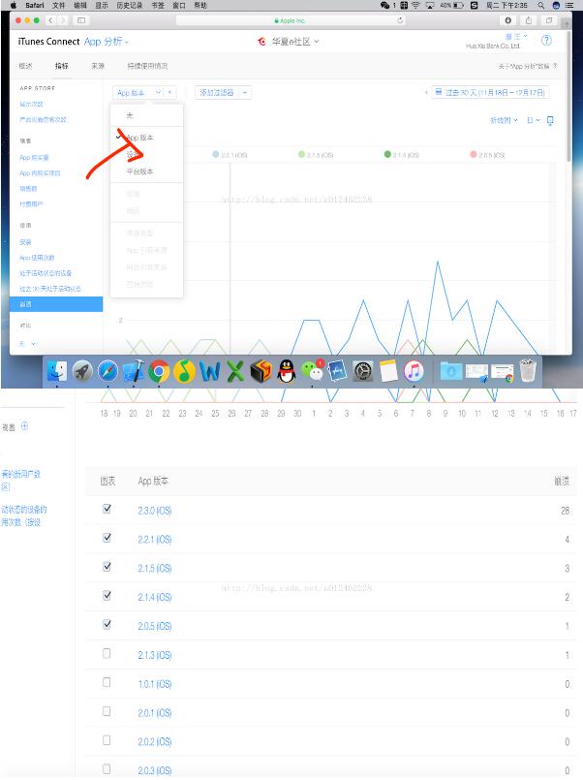
Task: Launch Xcode from the Dock
Action: (x=134, y=371)
